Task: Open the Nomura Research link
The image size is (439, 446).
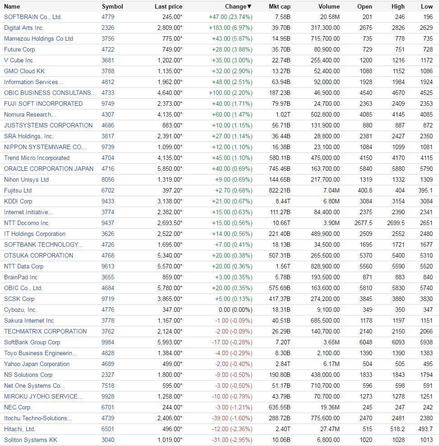Action: pyautogui.click(x=30, y=114)
